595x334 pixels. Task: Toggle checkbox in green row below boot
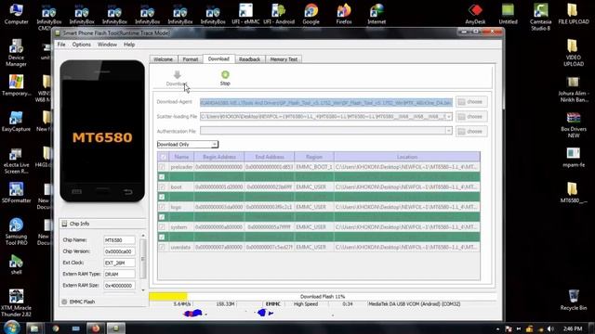coord(162,197)
